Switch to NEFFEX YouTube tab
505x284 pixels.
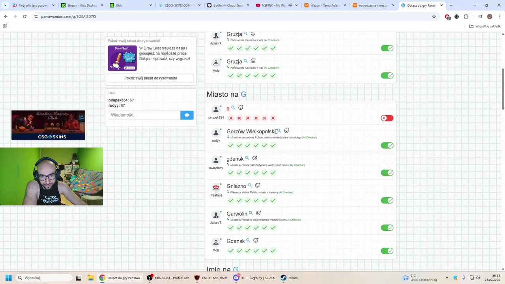point(277,6)
